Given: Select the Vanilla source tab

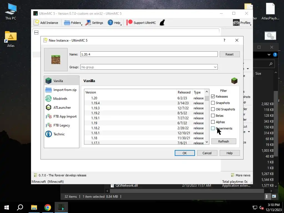Looking at the screenshot, I should pos(61,81).
